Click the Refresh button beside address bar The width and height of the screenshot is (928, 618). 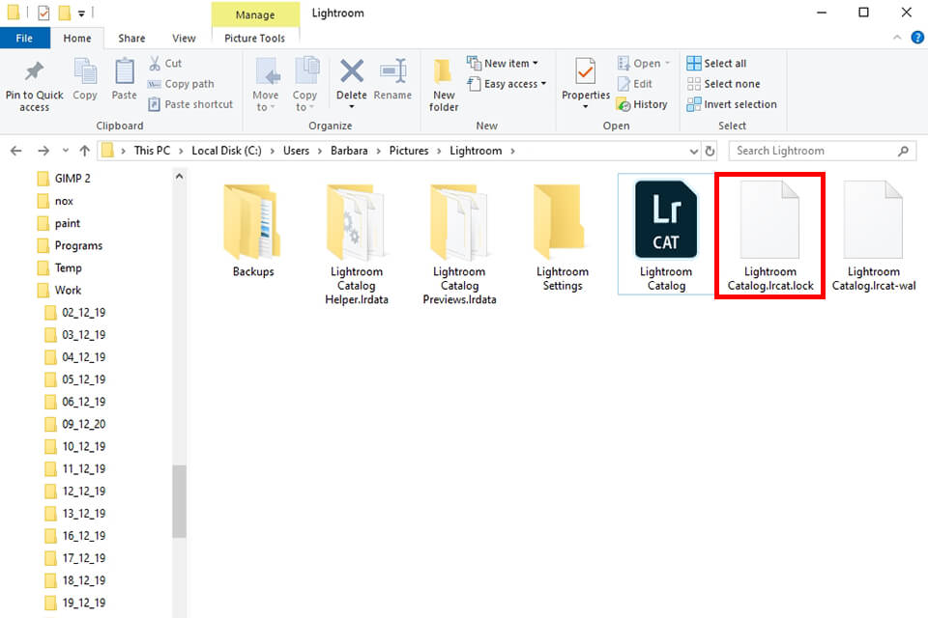pos(710,152)
